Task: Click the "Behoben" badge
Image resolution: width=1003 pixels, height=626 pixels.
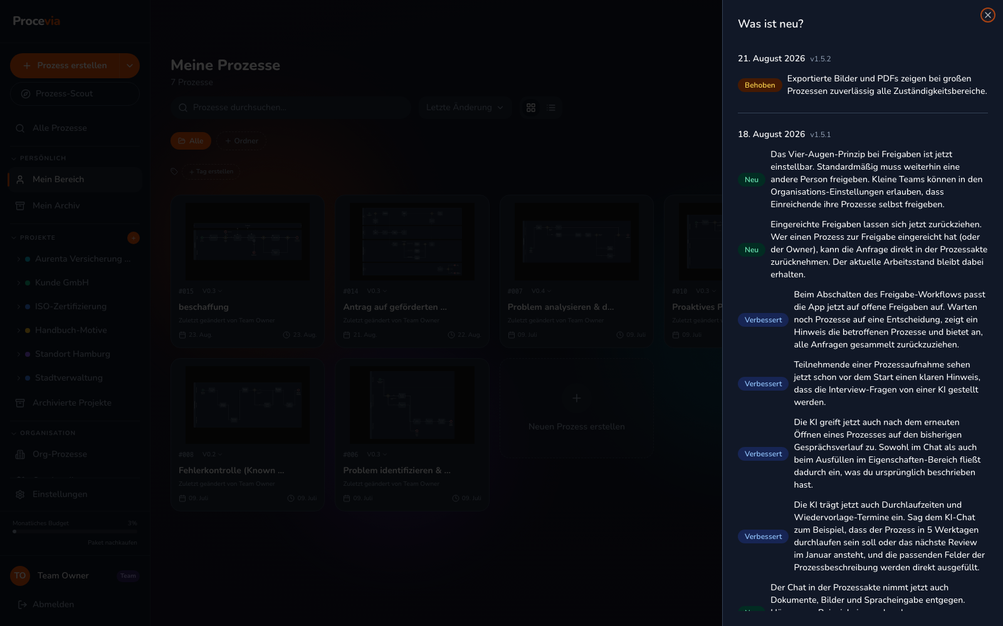Action: click(x=760, y=85)
